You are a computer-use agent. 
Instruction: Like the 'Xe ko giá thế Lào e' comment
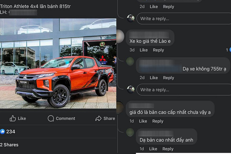click(144, 50)
